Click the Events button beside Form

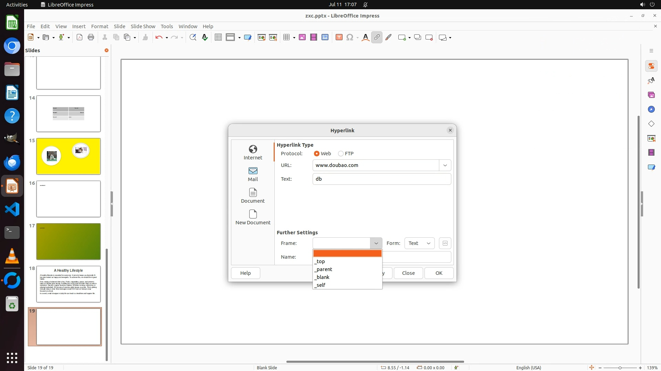pyautogui.click(x=445, y=243)
